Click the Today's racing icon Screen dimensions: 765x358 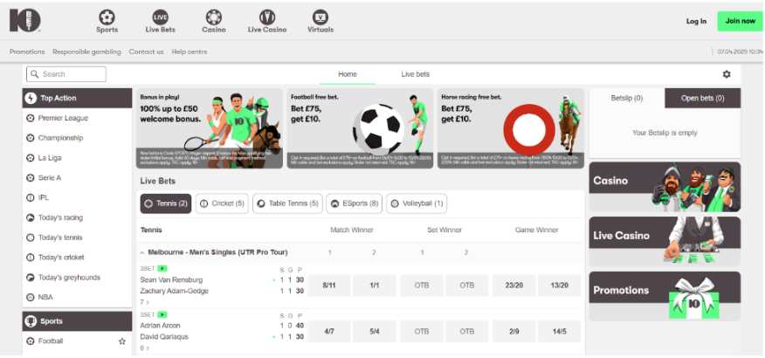pyautogui.click(x=31, y=218)
